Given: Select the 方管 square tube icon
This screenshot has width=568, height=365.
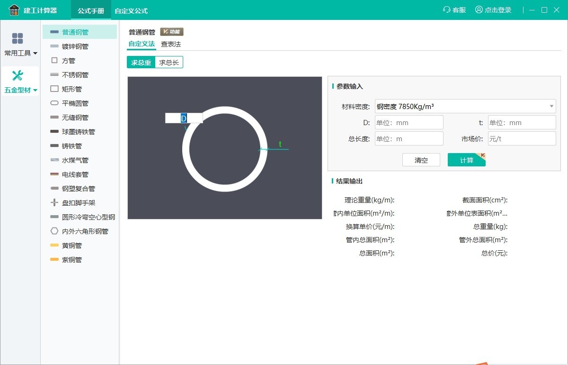Looking at the screenshot, I should (54, 61).
